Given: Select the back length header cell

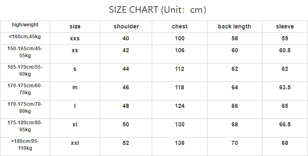Looking at the screenshot, I should coord(234,27).
